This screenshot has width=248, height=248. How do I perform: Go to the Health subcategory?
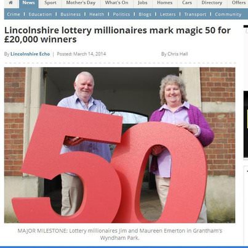pyautogui.click(x=97, y=14)
